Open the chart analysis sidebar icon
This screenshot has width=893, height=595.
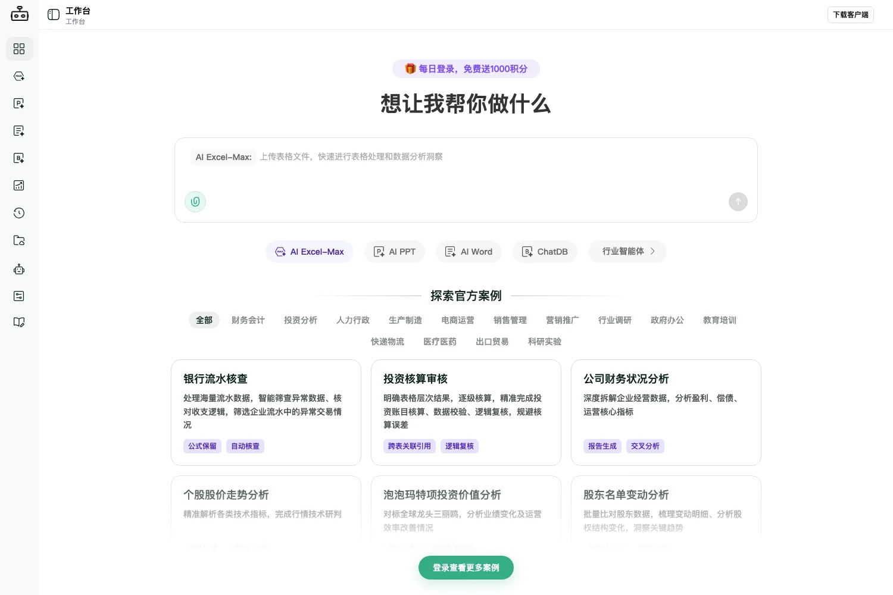click(19, 186)
